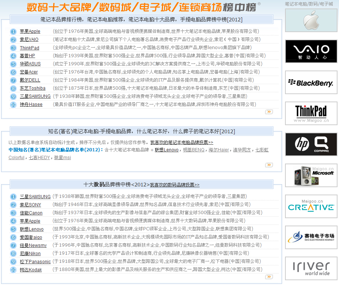Click the ThinkPad brand link in the laptop list
The height and width of the screenshot is (285, 339).
coord(30,48)
